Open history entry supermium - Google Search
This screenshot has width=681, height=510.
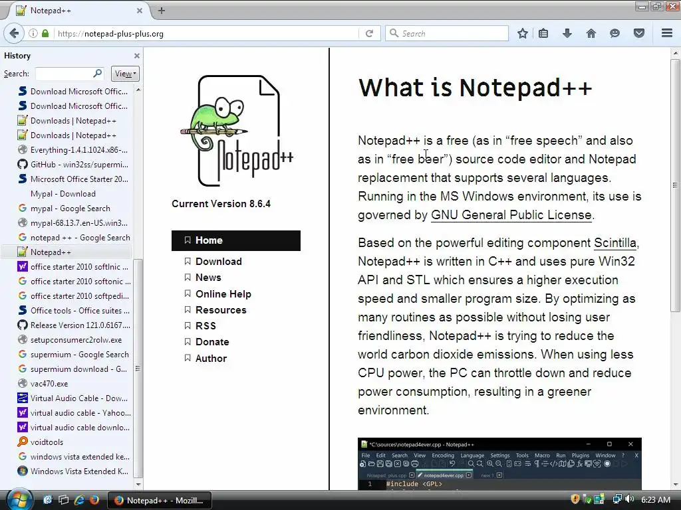(73, 355)
